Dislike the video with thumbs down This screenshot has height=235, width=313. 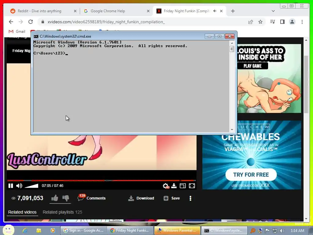pos(66,198)
